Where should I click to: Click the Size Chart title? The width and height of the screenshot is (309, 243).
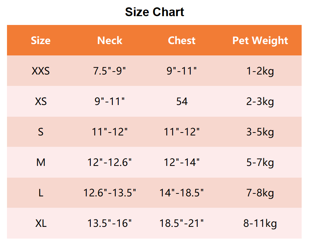pyautogui.click(x=154, y=12)
